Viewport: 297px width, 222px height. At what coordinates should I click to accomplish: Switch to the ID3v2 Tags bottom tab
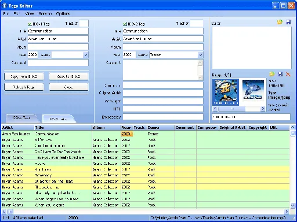pos(58,119)
